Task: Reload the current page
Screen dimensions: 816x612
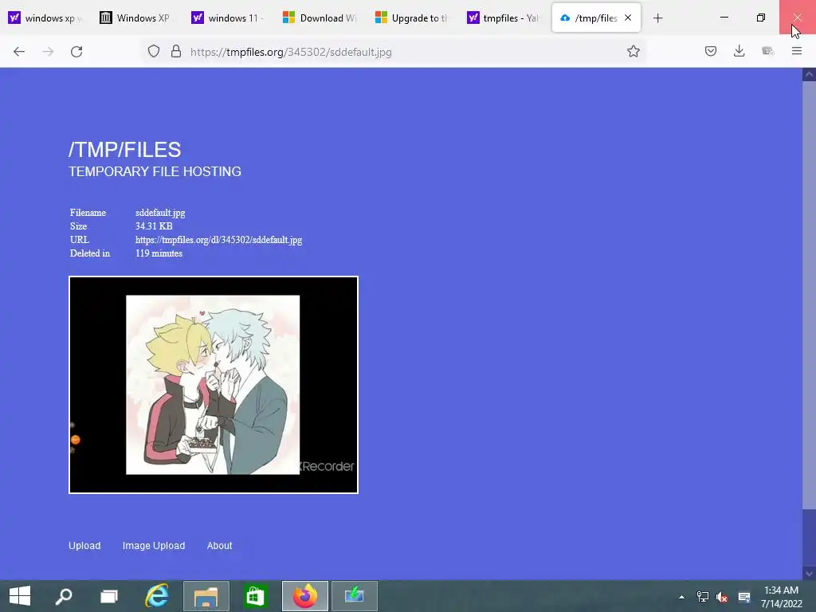Action: 76,52
